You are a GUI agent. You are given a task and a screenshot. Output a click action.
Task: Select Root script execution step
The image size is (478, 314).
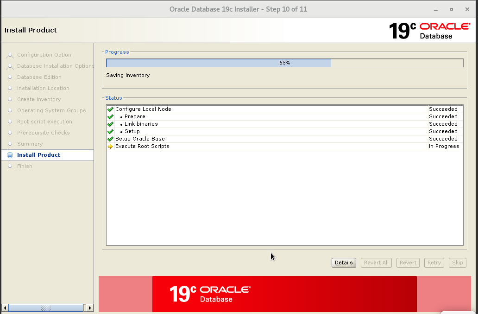point(44,122)
